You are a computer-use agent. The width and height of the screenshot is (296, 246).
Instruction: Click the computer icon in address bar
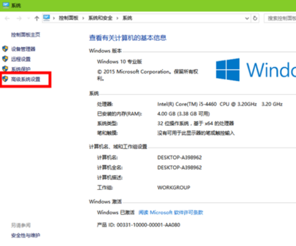(47, 18)
